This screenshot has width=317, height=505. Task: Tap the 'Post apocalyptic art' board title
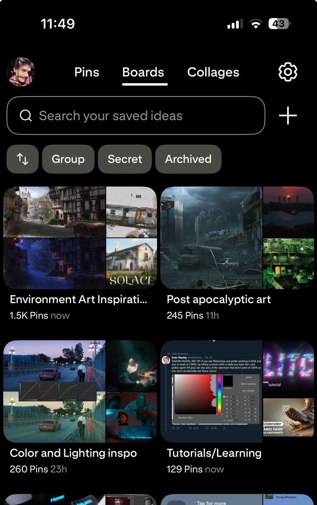point(219,299)
